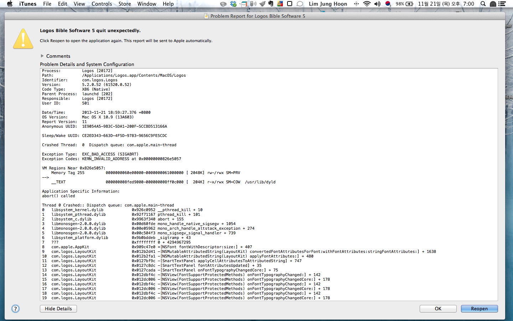Click the speech bubble menu bar icon

click(300, 4)
